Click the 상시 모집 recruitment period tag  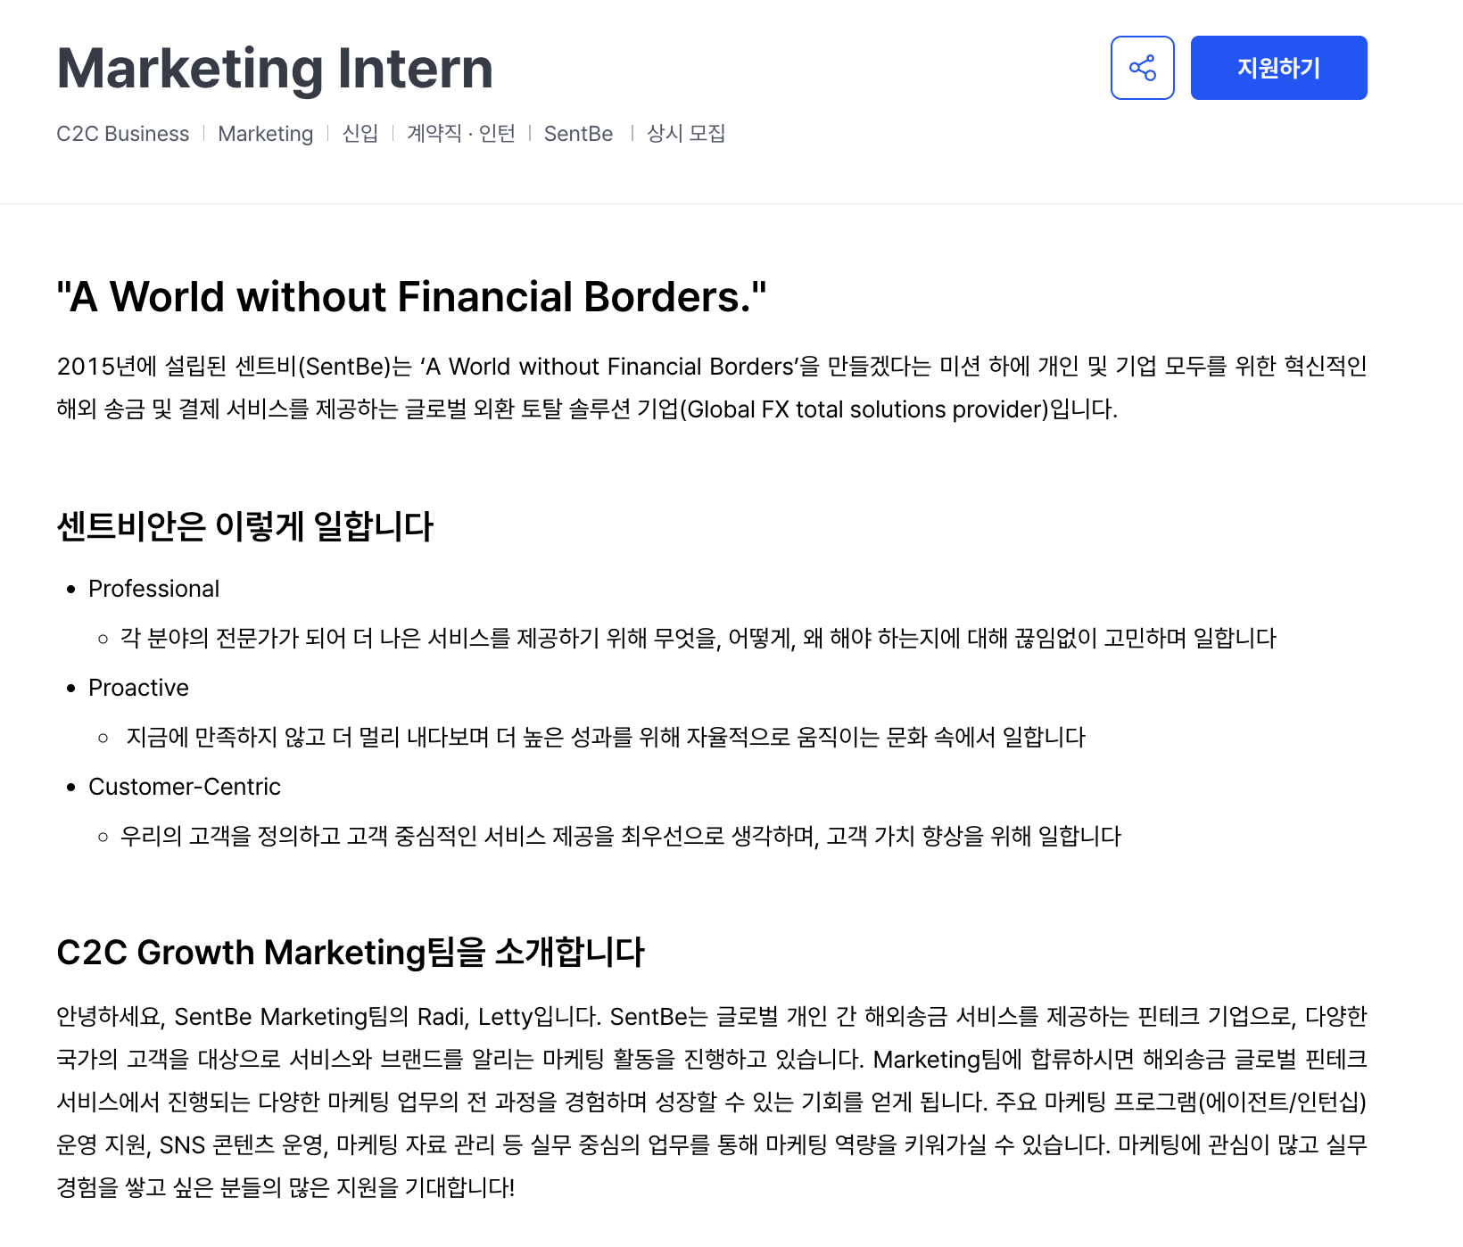pyautogui.click(x=685, y=134)
